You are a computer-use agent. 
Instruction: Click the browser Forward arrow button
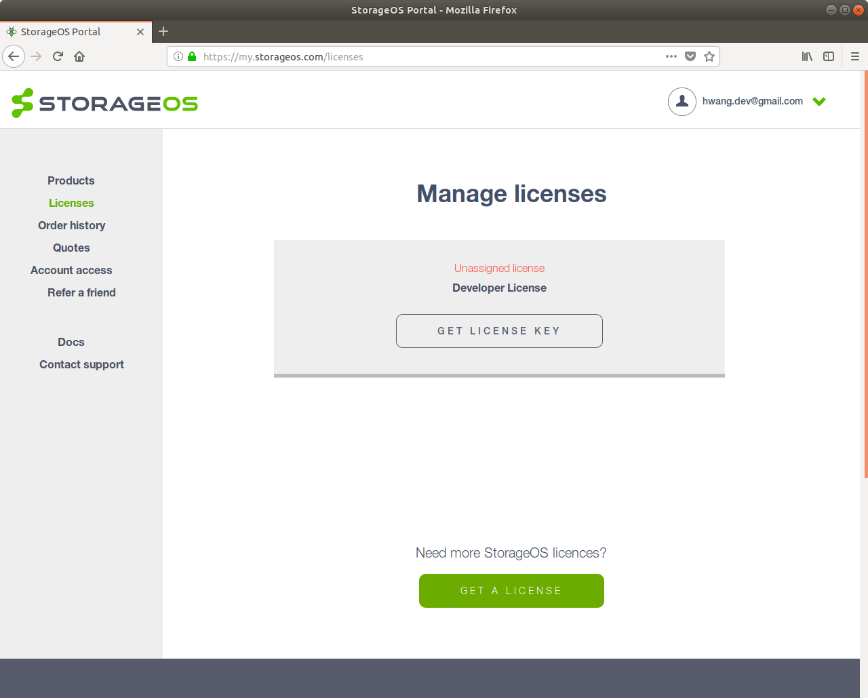tap(37, 56)
